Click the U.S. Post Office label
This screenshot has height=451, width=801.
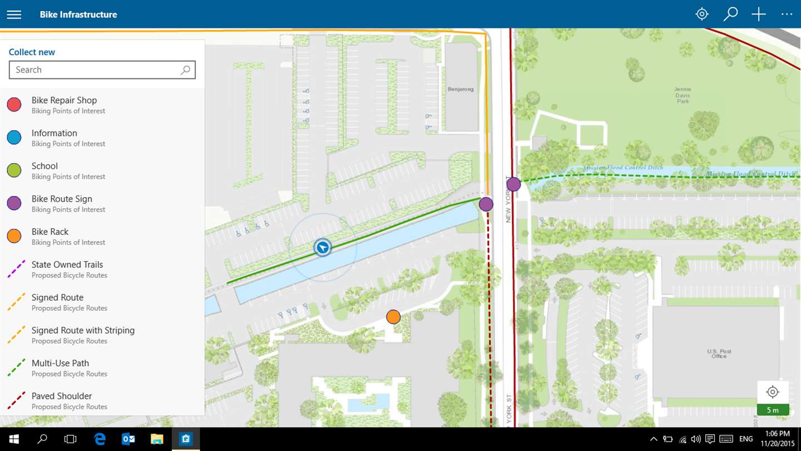(x=719, y=354)
